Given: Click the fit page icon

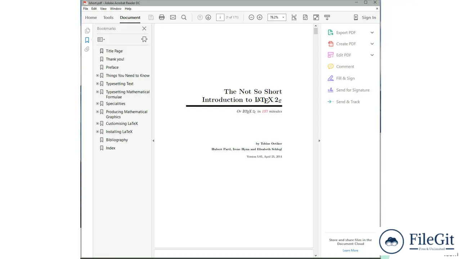Looking at the screenshot, I should point(305,17).
